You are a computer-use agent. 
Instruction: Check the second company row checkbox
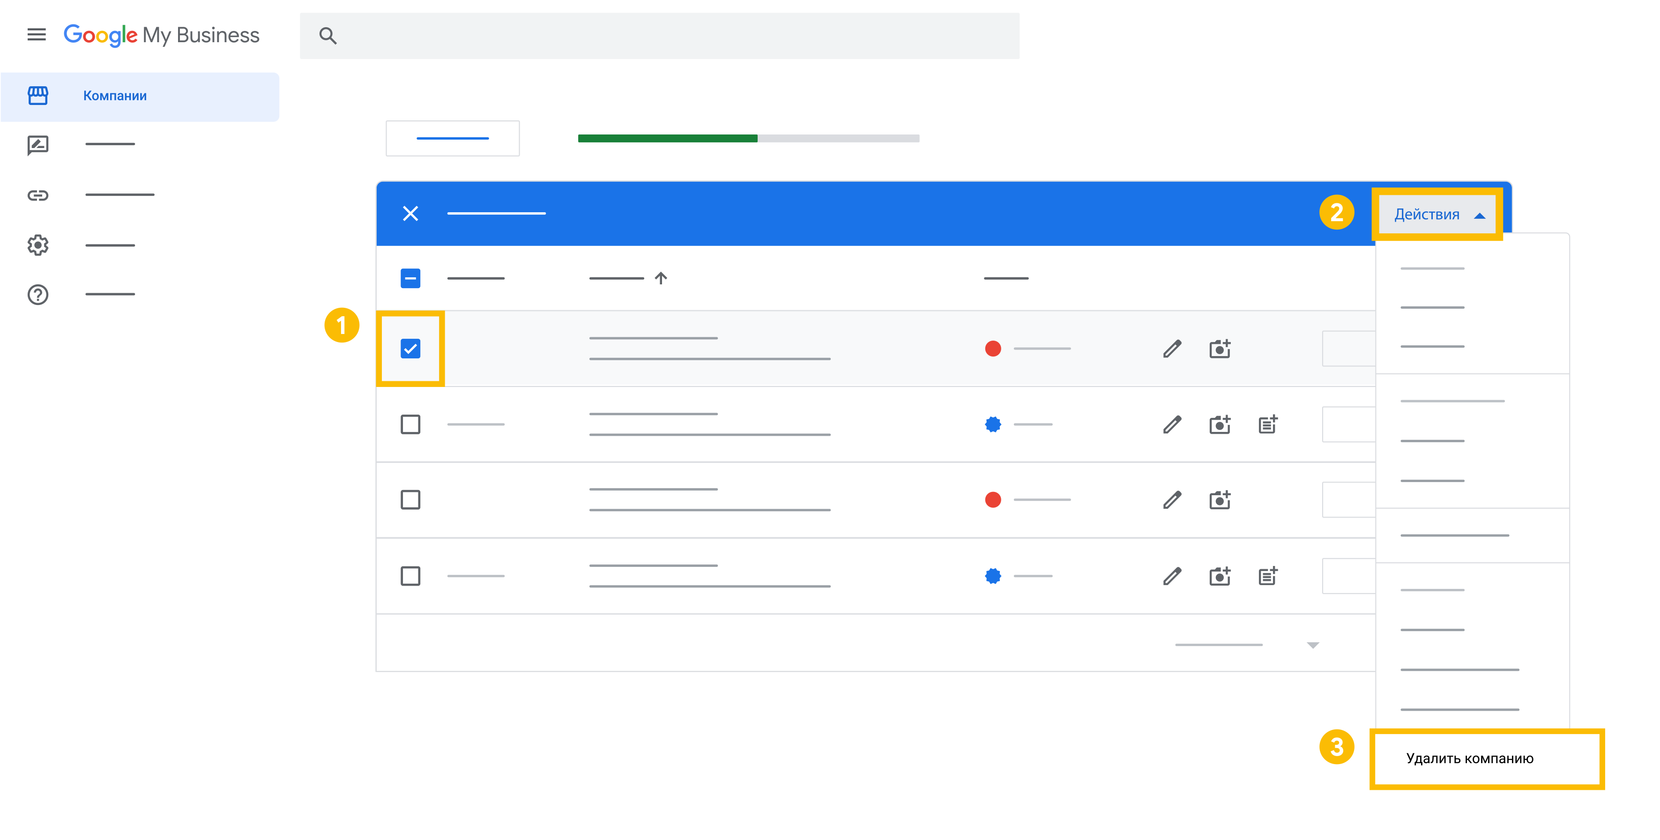pyautogui.click(x=410, y=424)
